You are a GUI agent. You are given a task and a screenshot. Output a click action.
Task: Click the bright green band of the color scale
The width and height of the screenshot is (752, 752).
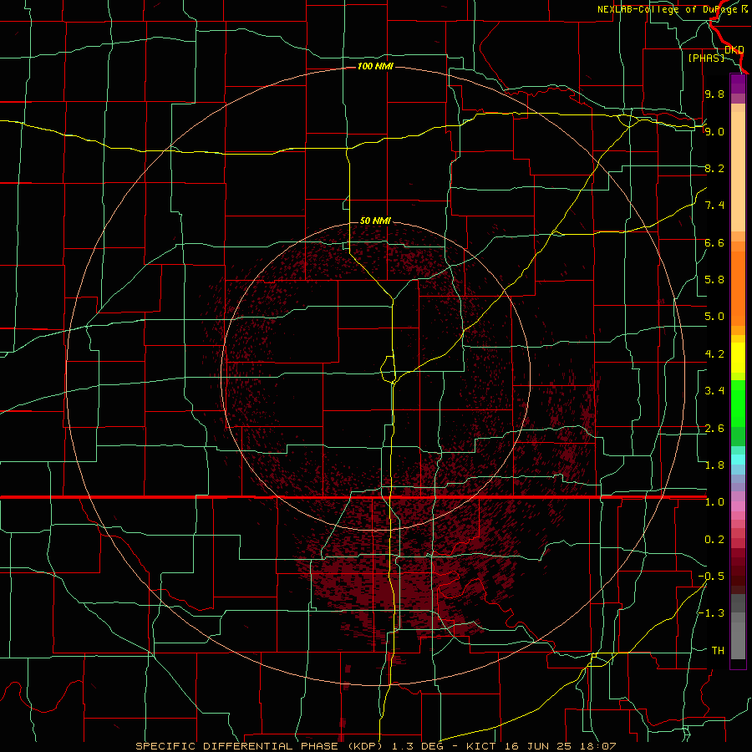(738, 403)
